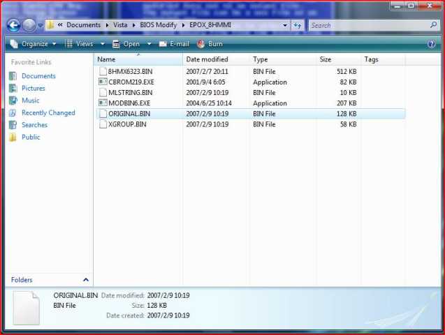Refresh the folder view
This screenshot has width=445, height=335.
coord(298,25)
